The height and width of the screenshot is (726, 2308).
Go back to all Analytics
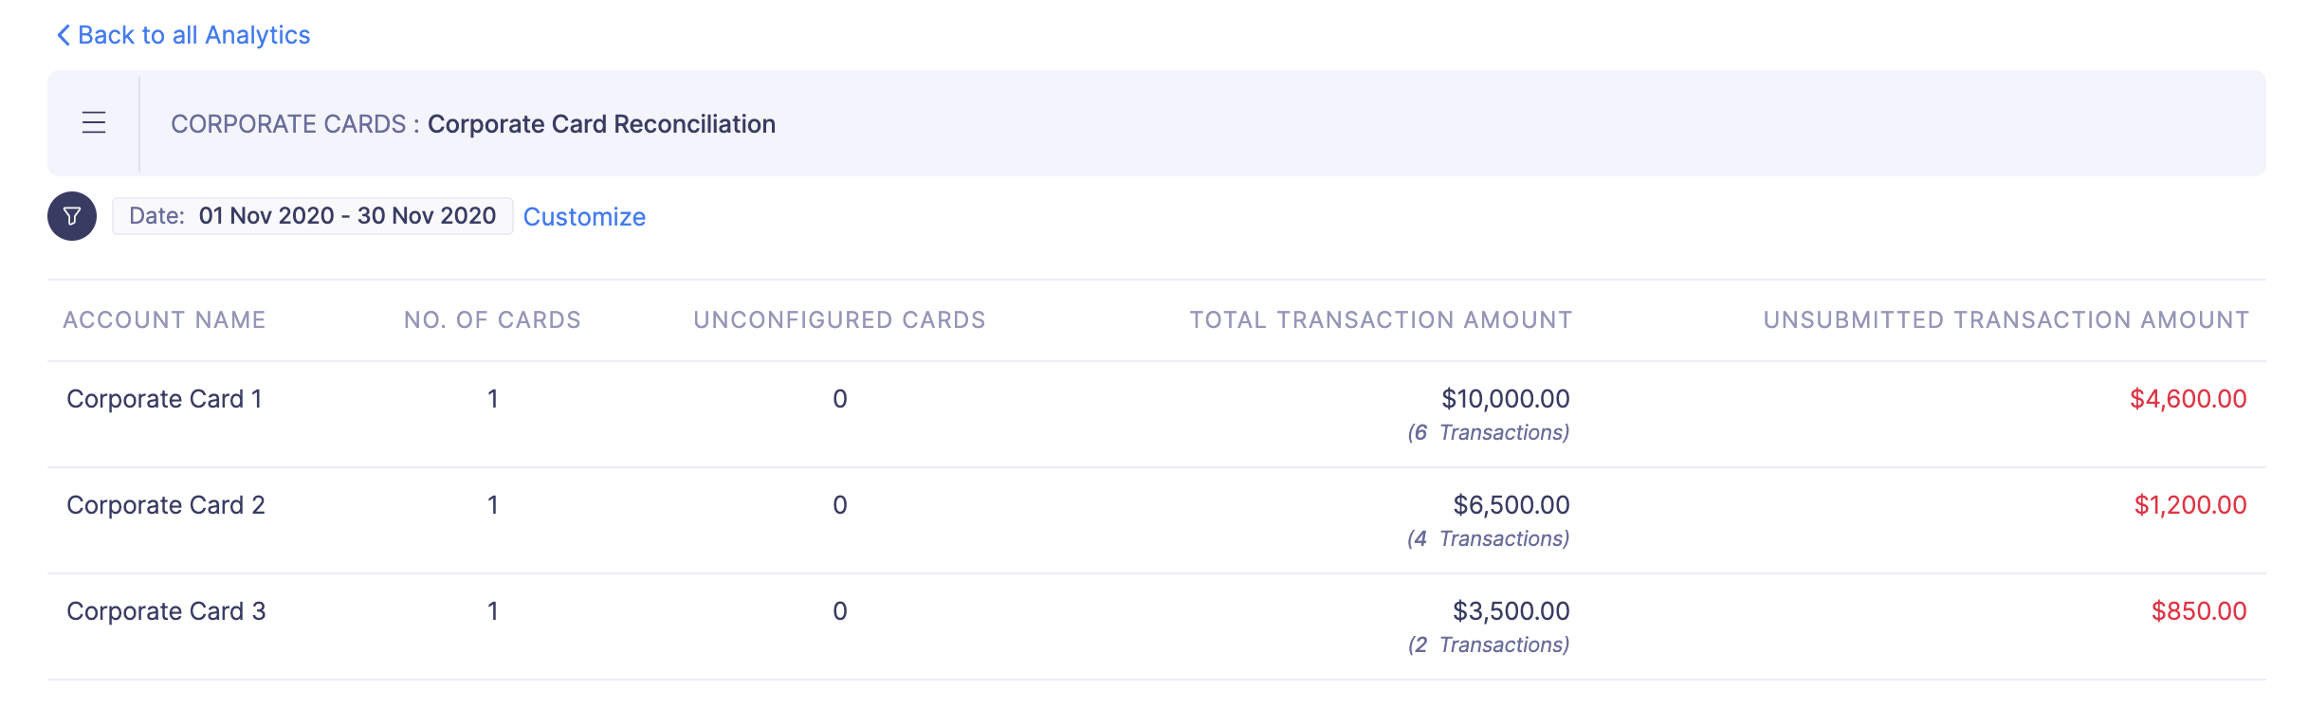[184, 35]
